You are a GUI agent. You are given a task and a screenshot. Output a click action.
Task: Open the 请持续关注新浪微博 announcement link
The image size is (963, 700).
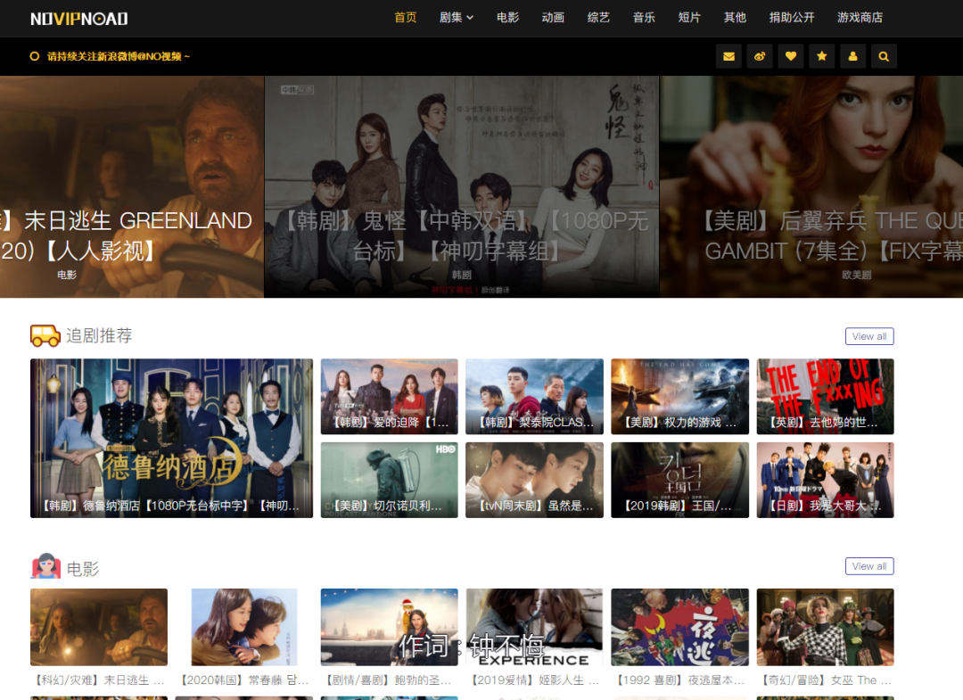118,56
